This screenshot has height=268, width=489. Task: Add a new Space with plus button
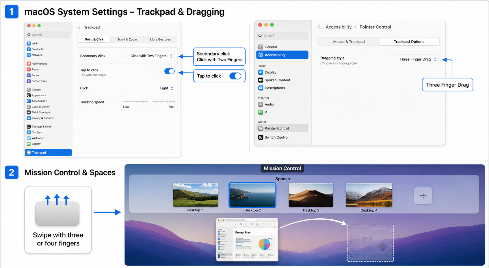coord(423,196)
